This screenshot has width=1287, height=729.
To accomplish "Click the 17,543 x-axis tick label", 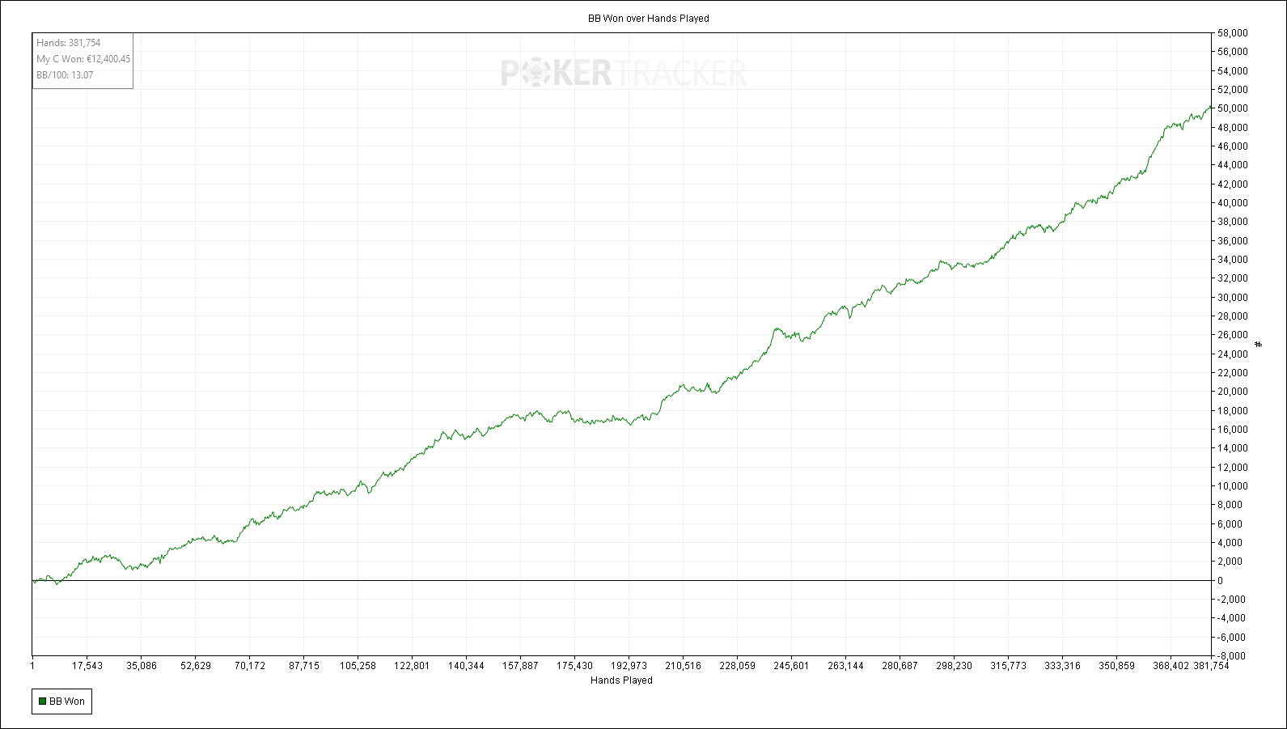I will (87, 666).
